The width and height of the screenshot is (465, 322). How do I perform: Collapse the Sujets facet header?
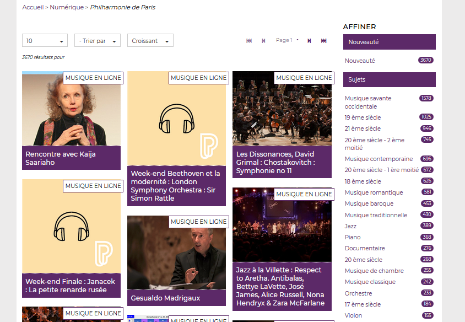(389, 79)
